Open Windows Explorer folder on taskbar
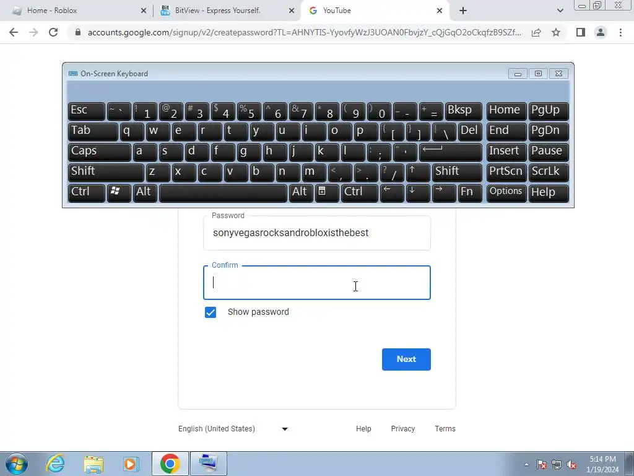 click(93, 464)
